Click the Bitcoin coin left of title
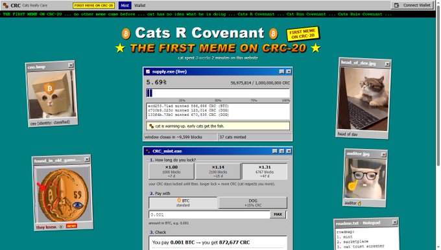This screenshot has height=250, width=441. pos(126,34)
